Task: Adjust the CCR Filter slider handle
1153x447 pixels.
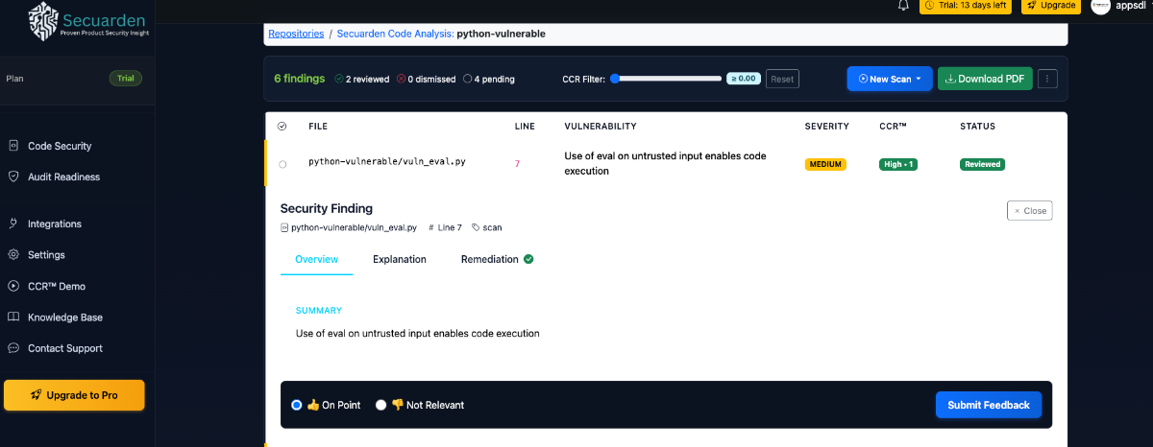Action: point(614,79)
